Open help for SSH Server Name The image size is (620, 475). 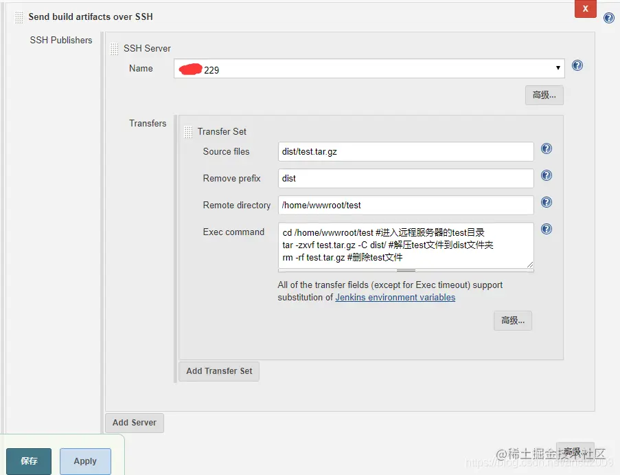[x=577, y=65]
